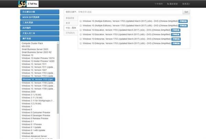
Task: Show details for Education x64 DVD
Action: point(176,30)
